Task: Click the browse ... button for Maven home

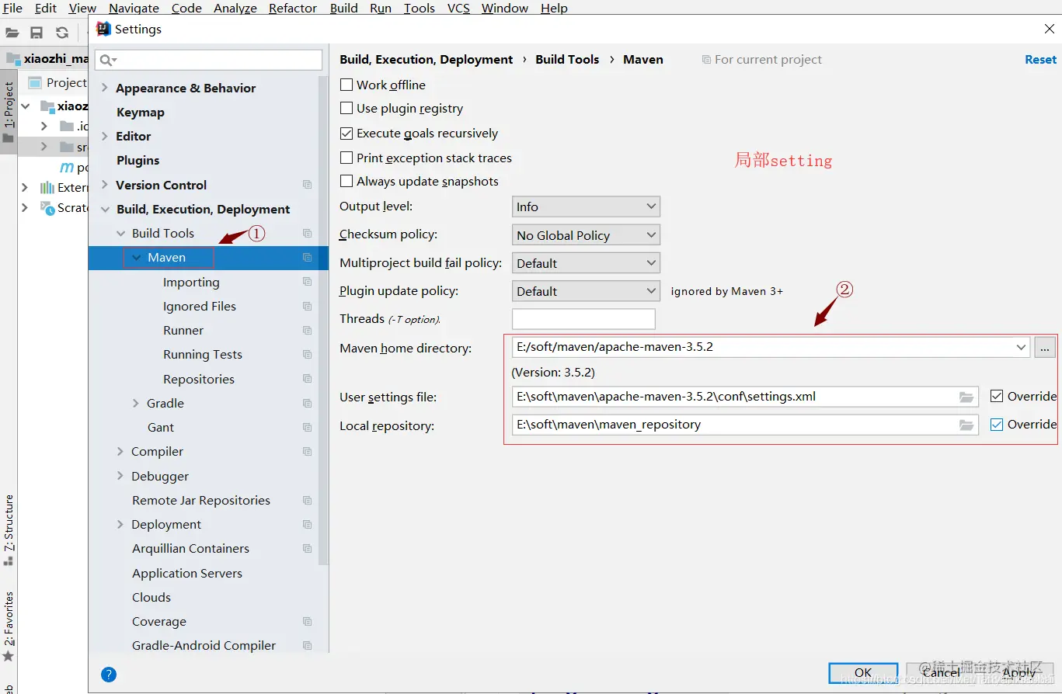Action: pos(1045,347)
